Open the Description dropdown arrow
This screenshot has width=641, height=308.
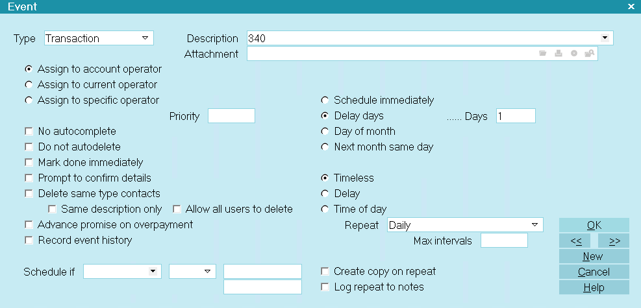(x=605, y=38)
